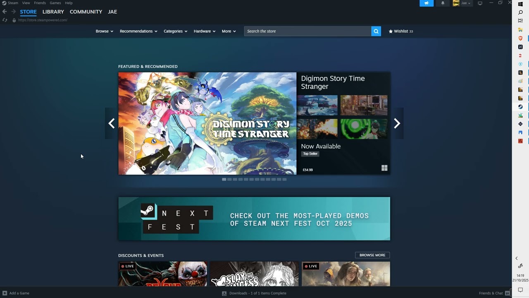This screenshot has width=529, height=298.
Task: Open the JAE profile tab
Action: [112, 12]
